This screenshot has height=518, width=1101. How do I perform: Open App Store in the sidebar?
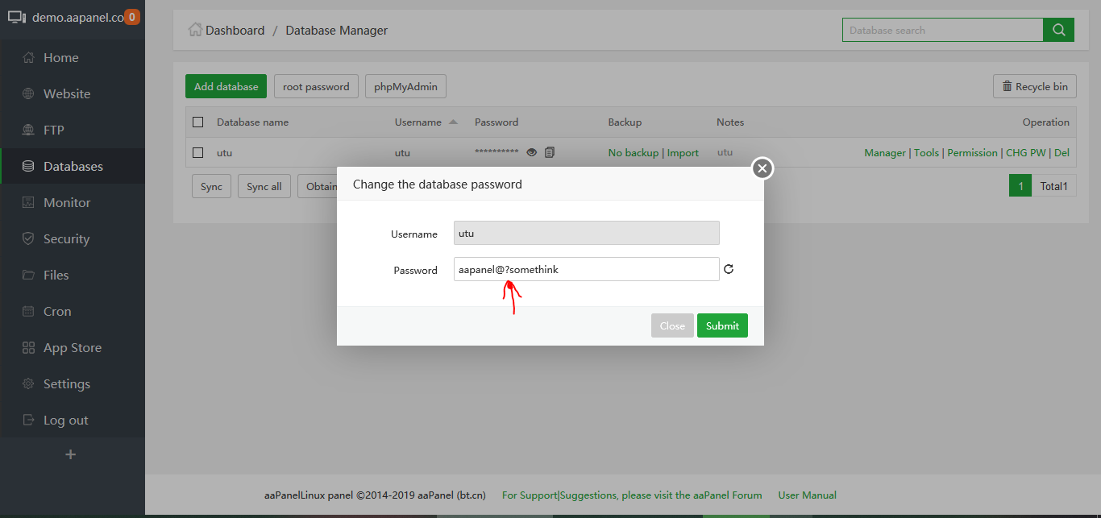click(73, 347)
